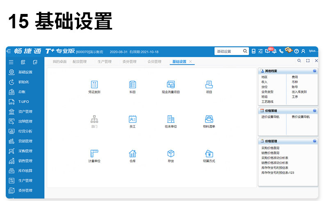Open the 项目 project icon
The width and height of the screenshot is (324, 201).
coord(209,85)
